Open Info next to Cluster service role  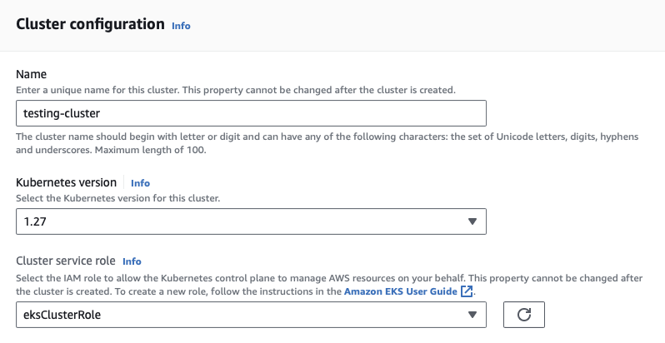coord(132,261)
